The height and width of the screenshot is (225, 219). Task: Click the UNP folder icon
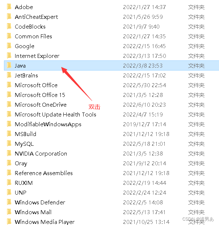[9, 192]
